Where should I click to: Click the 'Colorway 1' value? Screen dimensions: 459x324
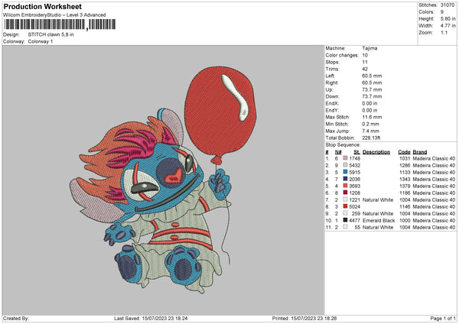(41, 41)
